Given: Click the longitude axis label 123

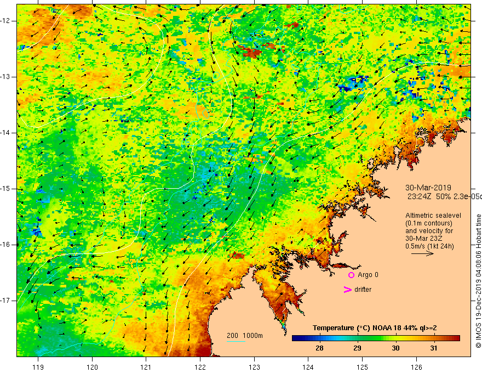Looking at the screenshot, I should 254,367.
